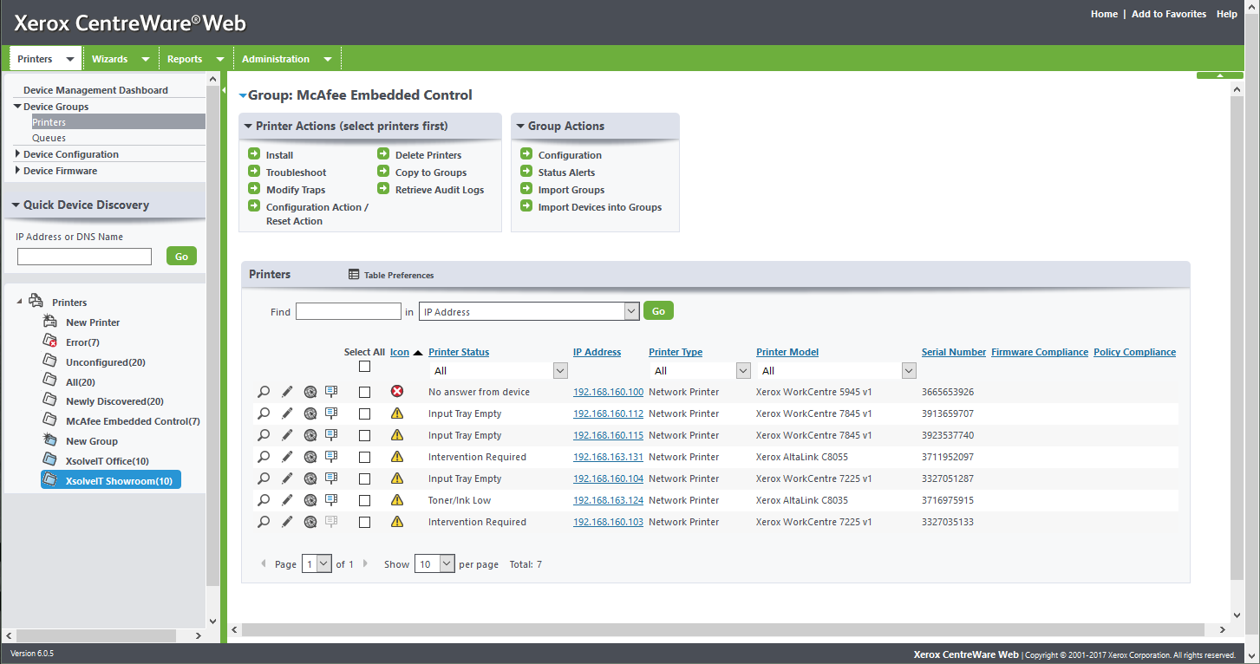Viewport: 1260px width, 664px height.
Task: Check the Select All checkbox
Action: click(x=364, y=367)
